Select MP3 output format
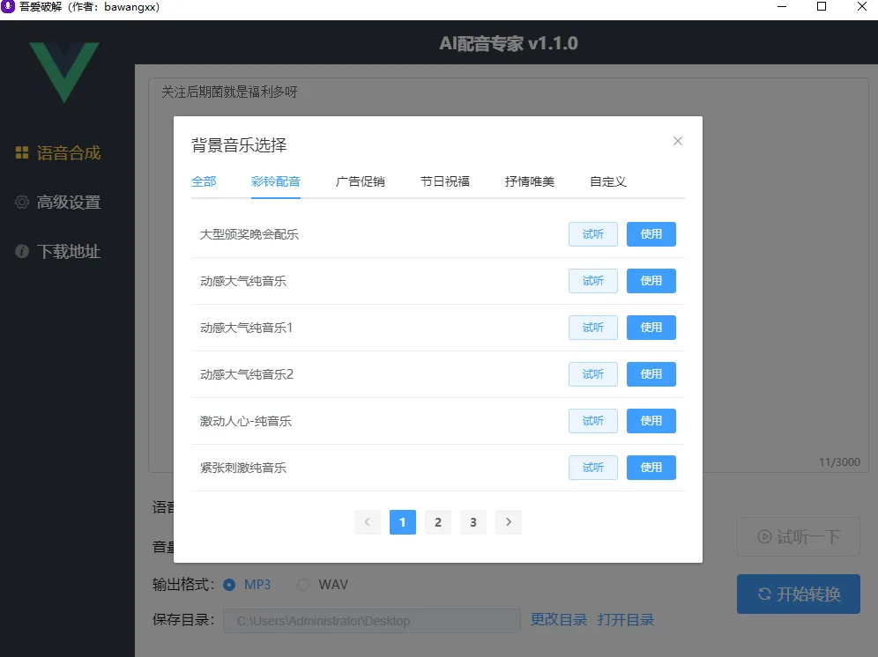 click(246, 585)
